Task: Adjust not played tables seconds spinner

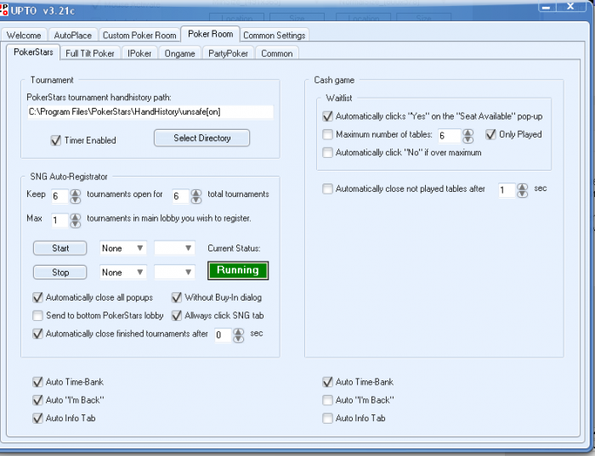Action: coord(523,190)
